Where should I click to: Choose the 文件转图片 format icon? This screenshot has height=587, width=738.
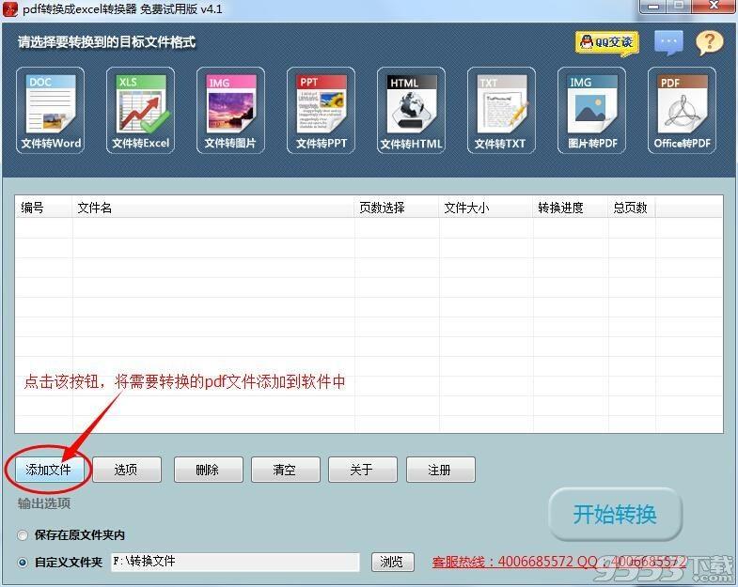230,110
